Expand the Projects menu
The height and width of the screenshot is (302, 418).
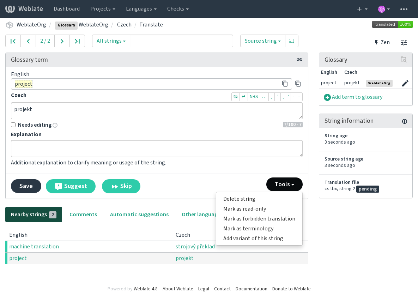[x=103, y=9]
